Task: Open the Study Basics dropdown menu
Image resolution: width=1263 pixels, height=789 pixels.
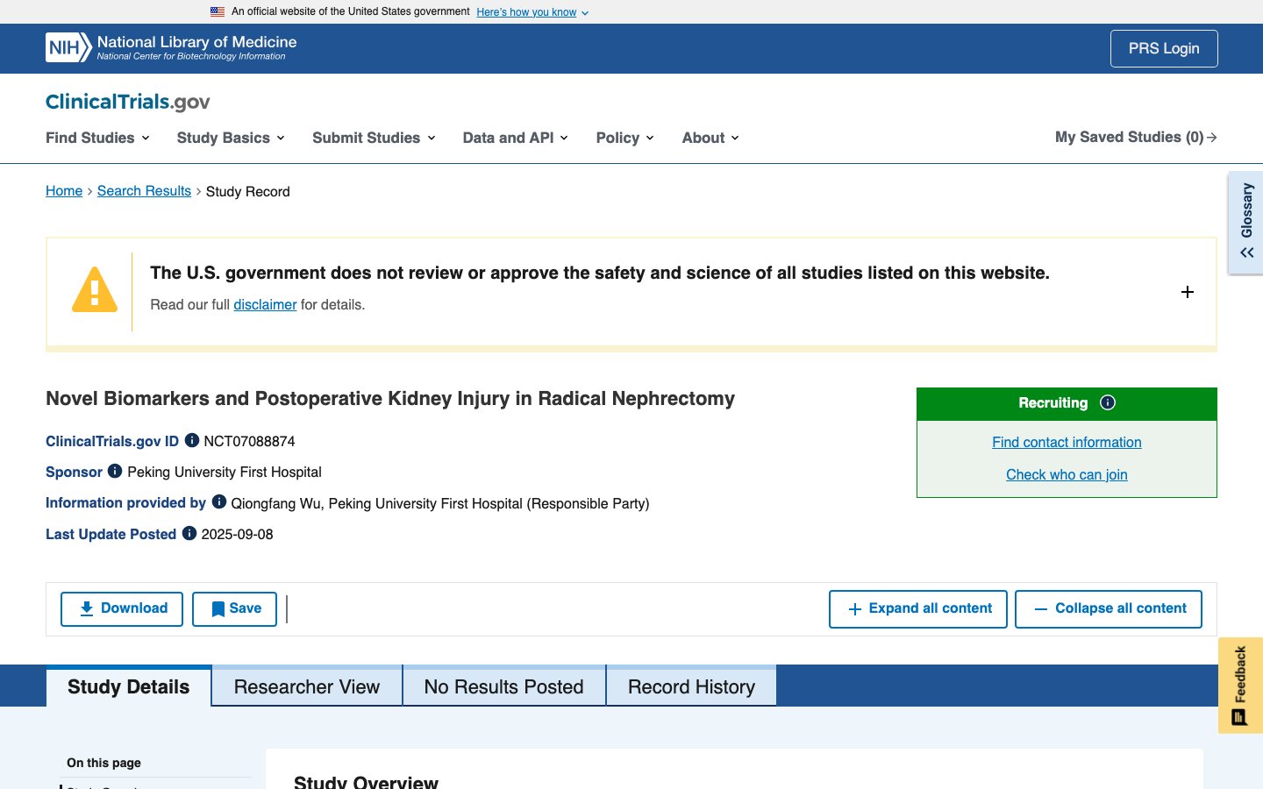Action: [231, 138]
